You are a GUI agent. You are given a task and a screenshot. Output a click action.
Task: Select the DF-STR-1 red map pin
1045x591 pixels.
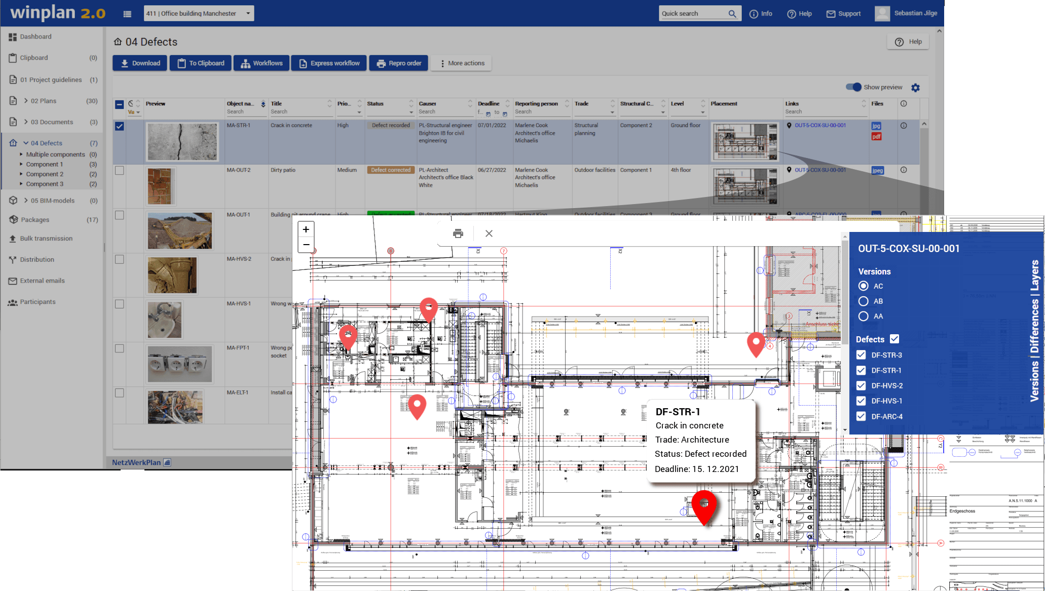(704, 506)
